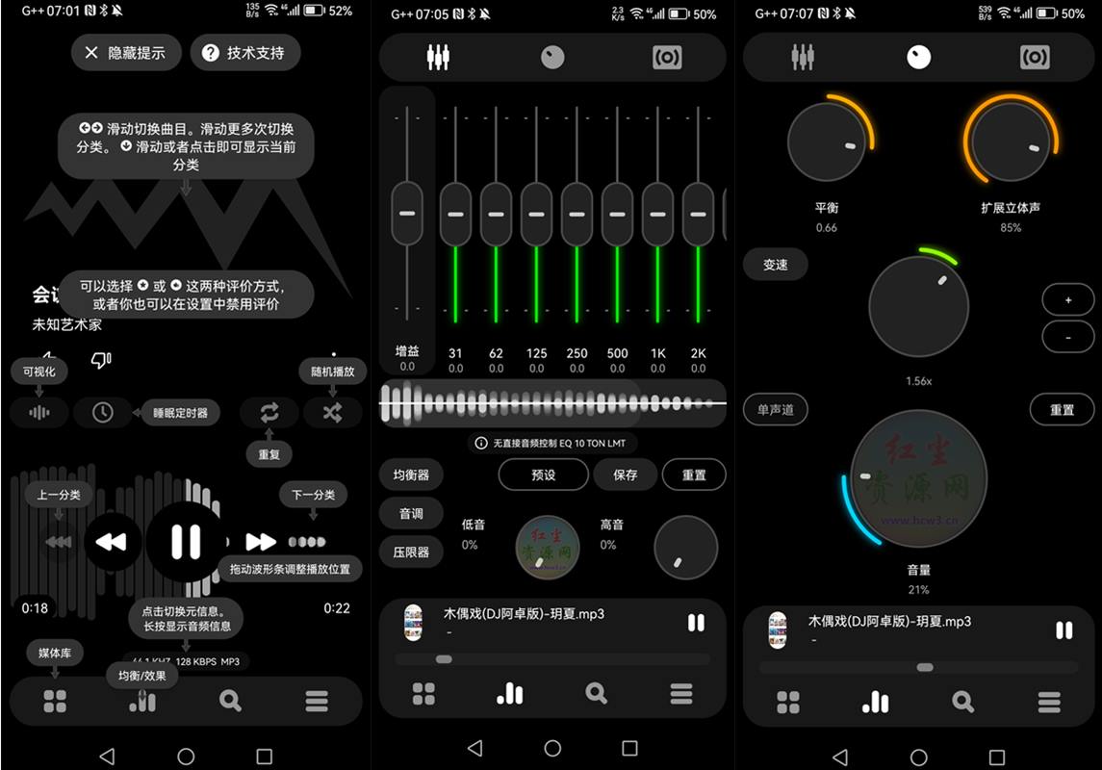Open the 预设 presets list
The height and width of the screenshot is (770, 1102).
[543, 475]
